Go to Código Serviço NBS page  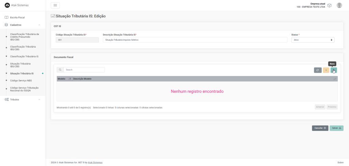pos(21,80)
